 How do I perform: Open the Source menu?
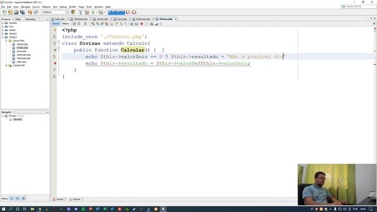(x=36, y=7)
